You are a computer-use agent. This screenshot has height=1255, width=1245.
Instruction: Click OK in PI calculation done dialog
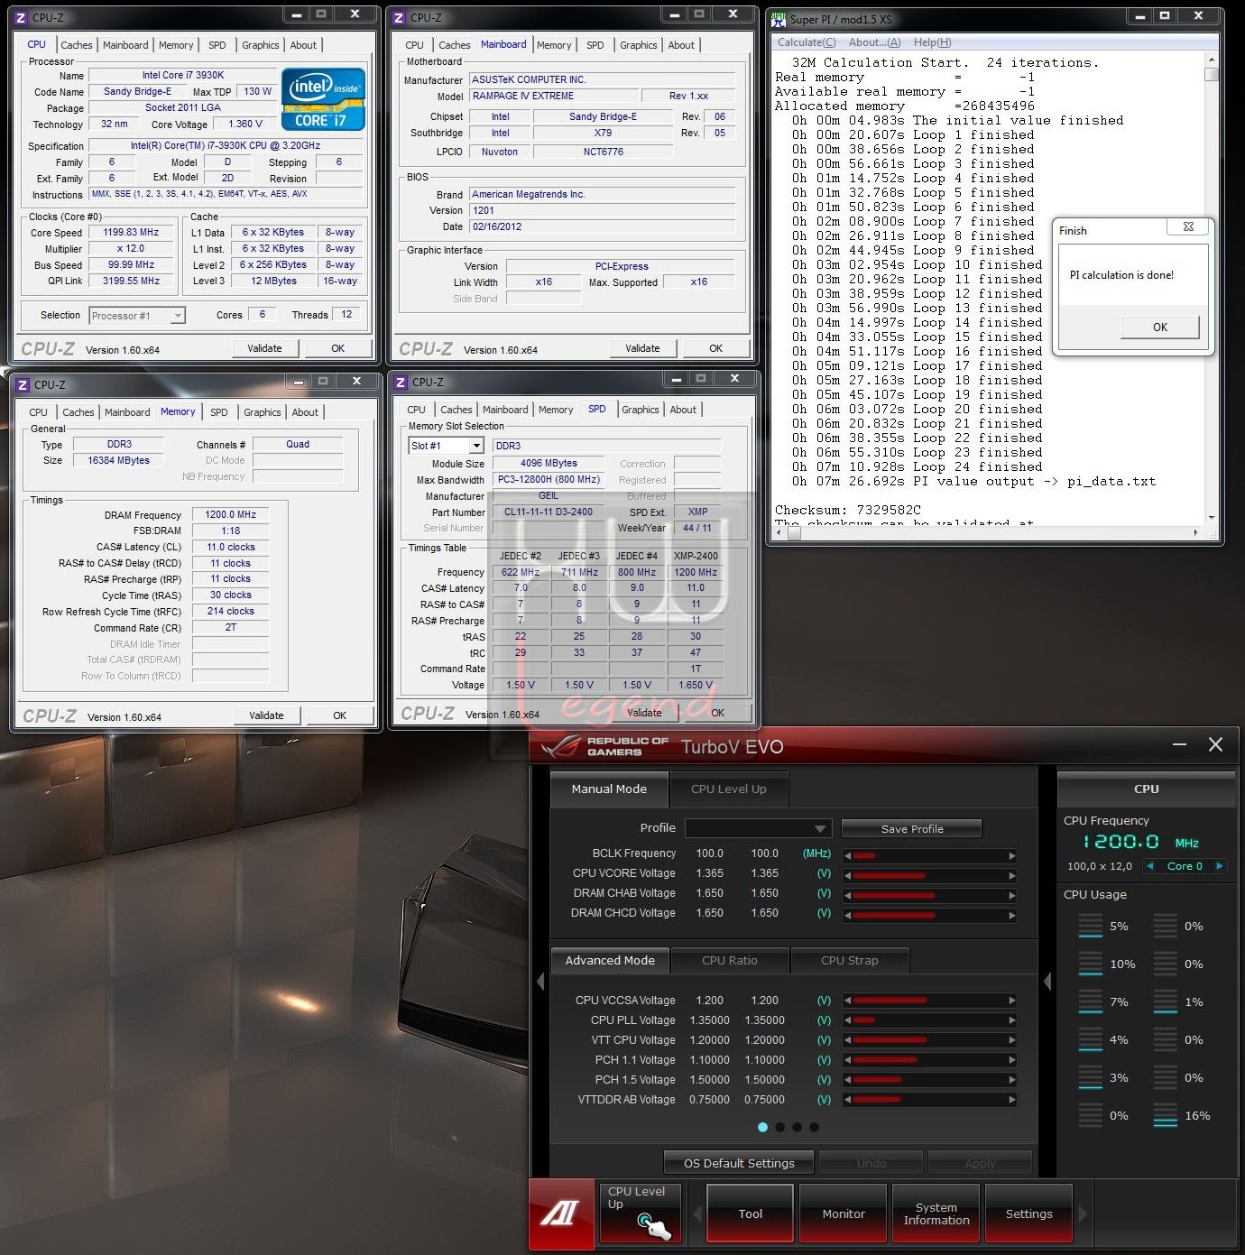1160,328
